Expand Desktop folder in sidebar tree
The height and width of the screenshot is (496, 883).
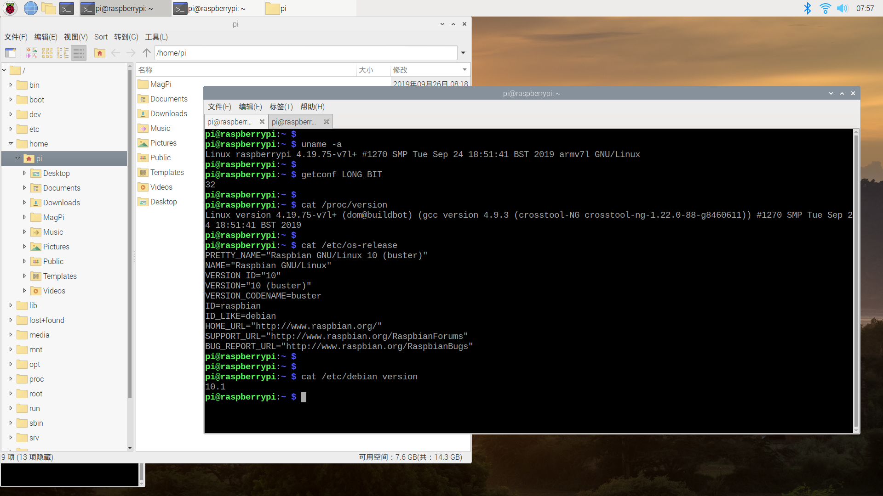(24, 173)
